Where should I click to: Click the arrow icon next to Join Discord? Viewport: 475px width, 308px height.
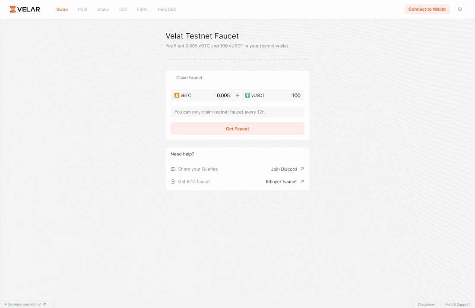tap(302, 169)
